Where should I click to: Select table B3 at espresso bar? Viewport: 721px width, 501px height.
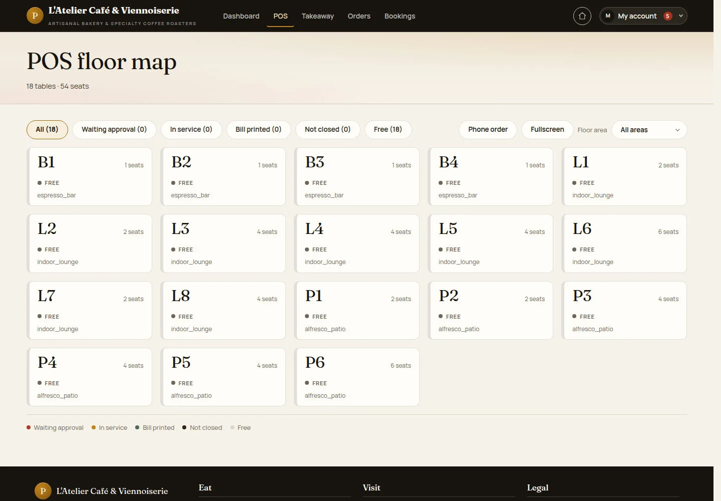pos(357,176)
